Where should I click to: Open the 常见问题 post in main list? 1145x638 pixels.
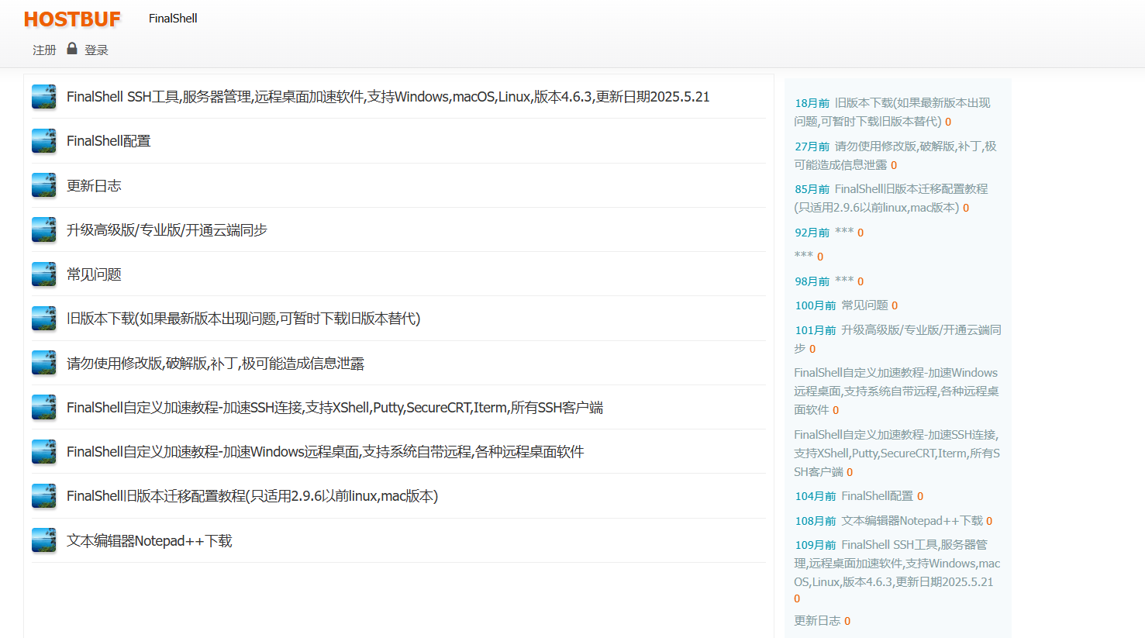tap(94, 274)
